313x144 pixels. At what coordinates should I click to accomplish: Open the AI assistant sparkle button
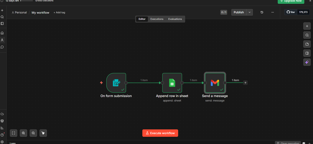(307, 62)
